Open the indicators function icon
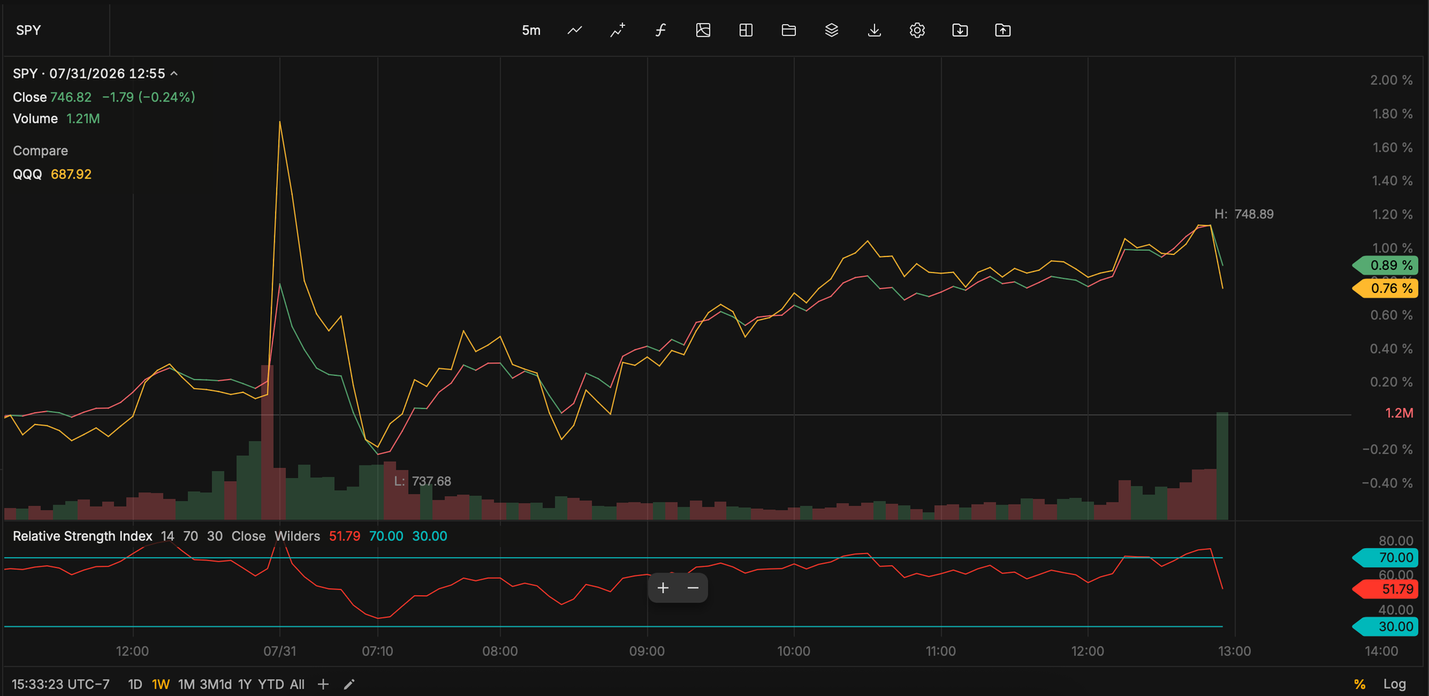 [x=660, y=30]
